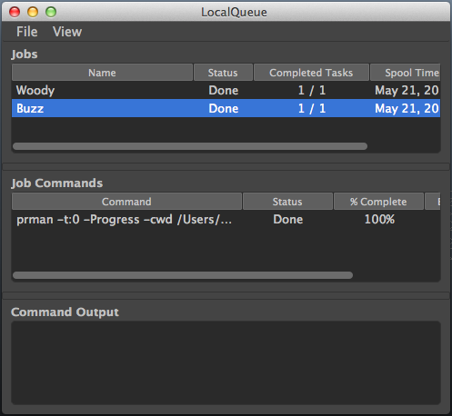Screen dimensions: 452x416
Task: Select the Woody job row
Action: [x=226, y=90]
